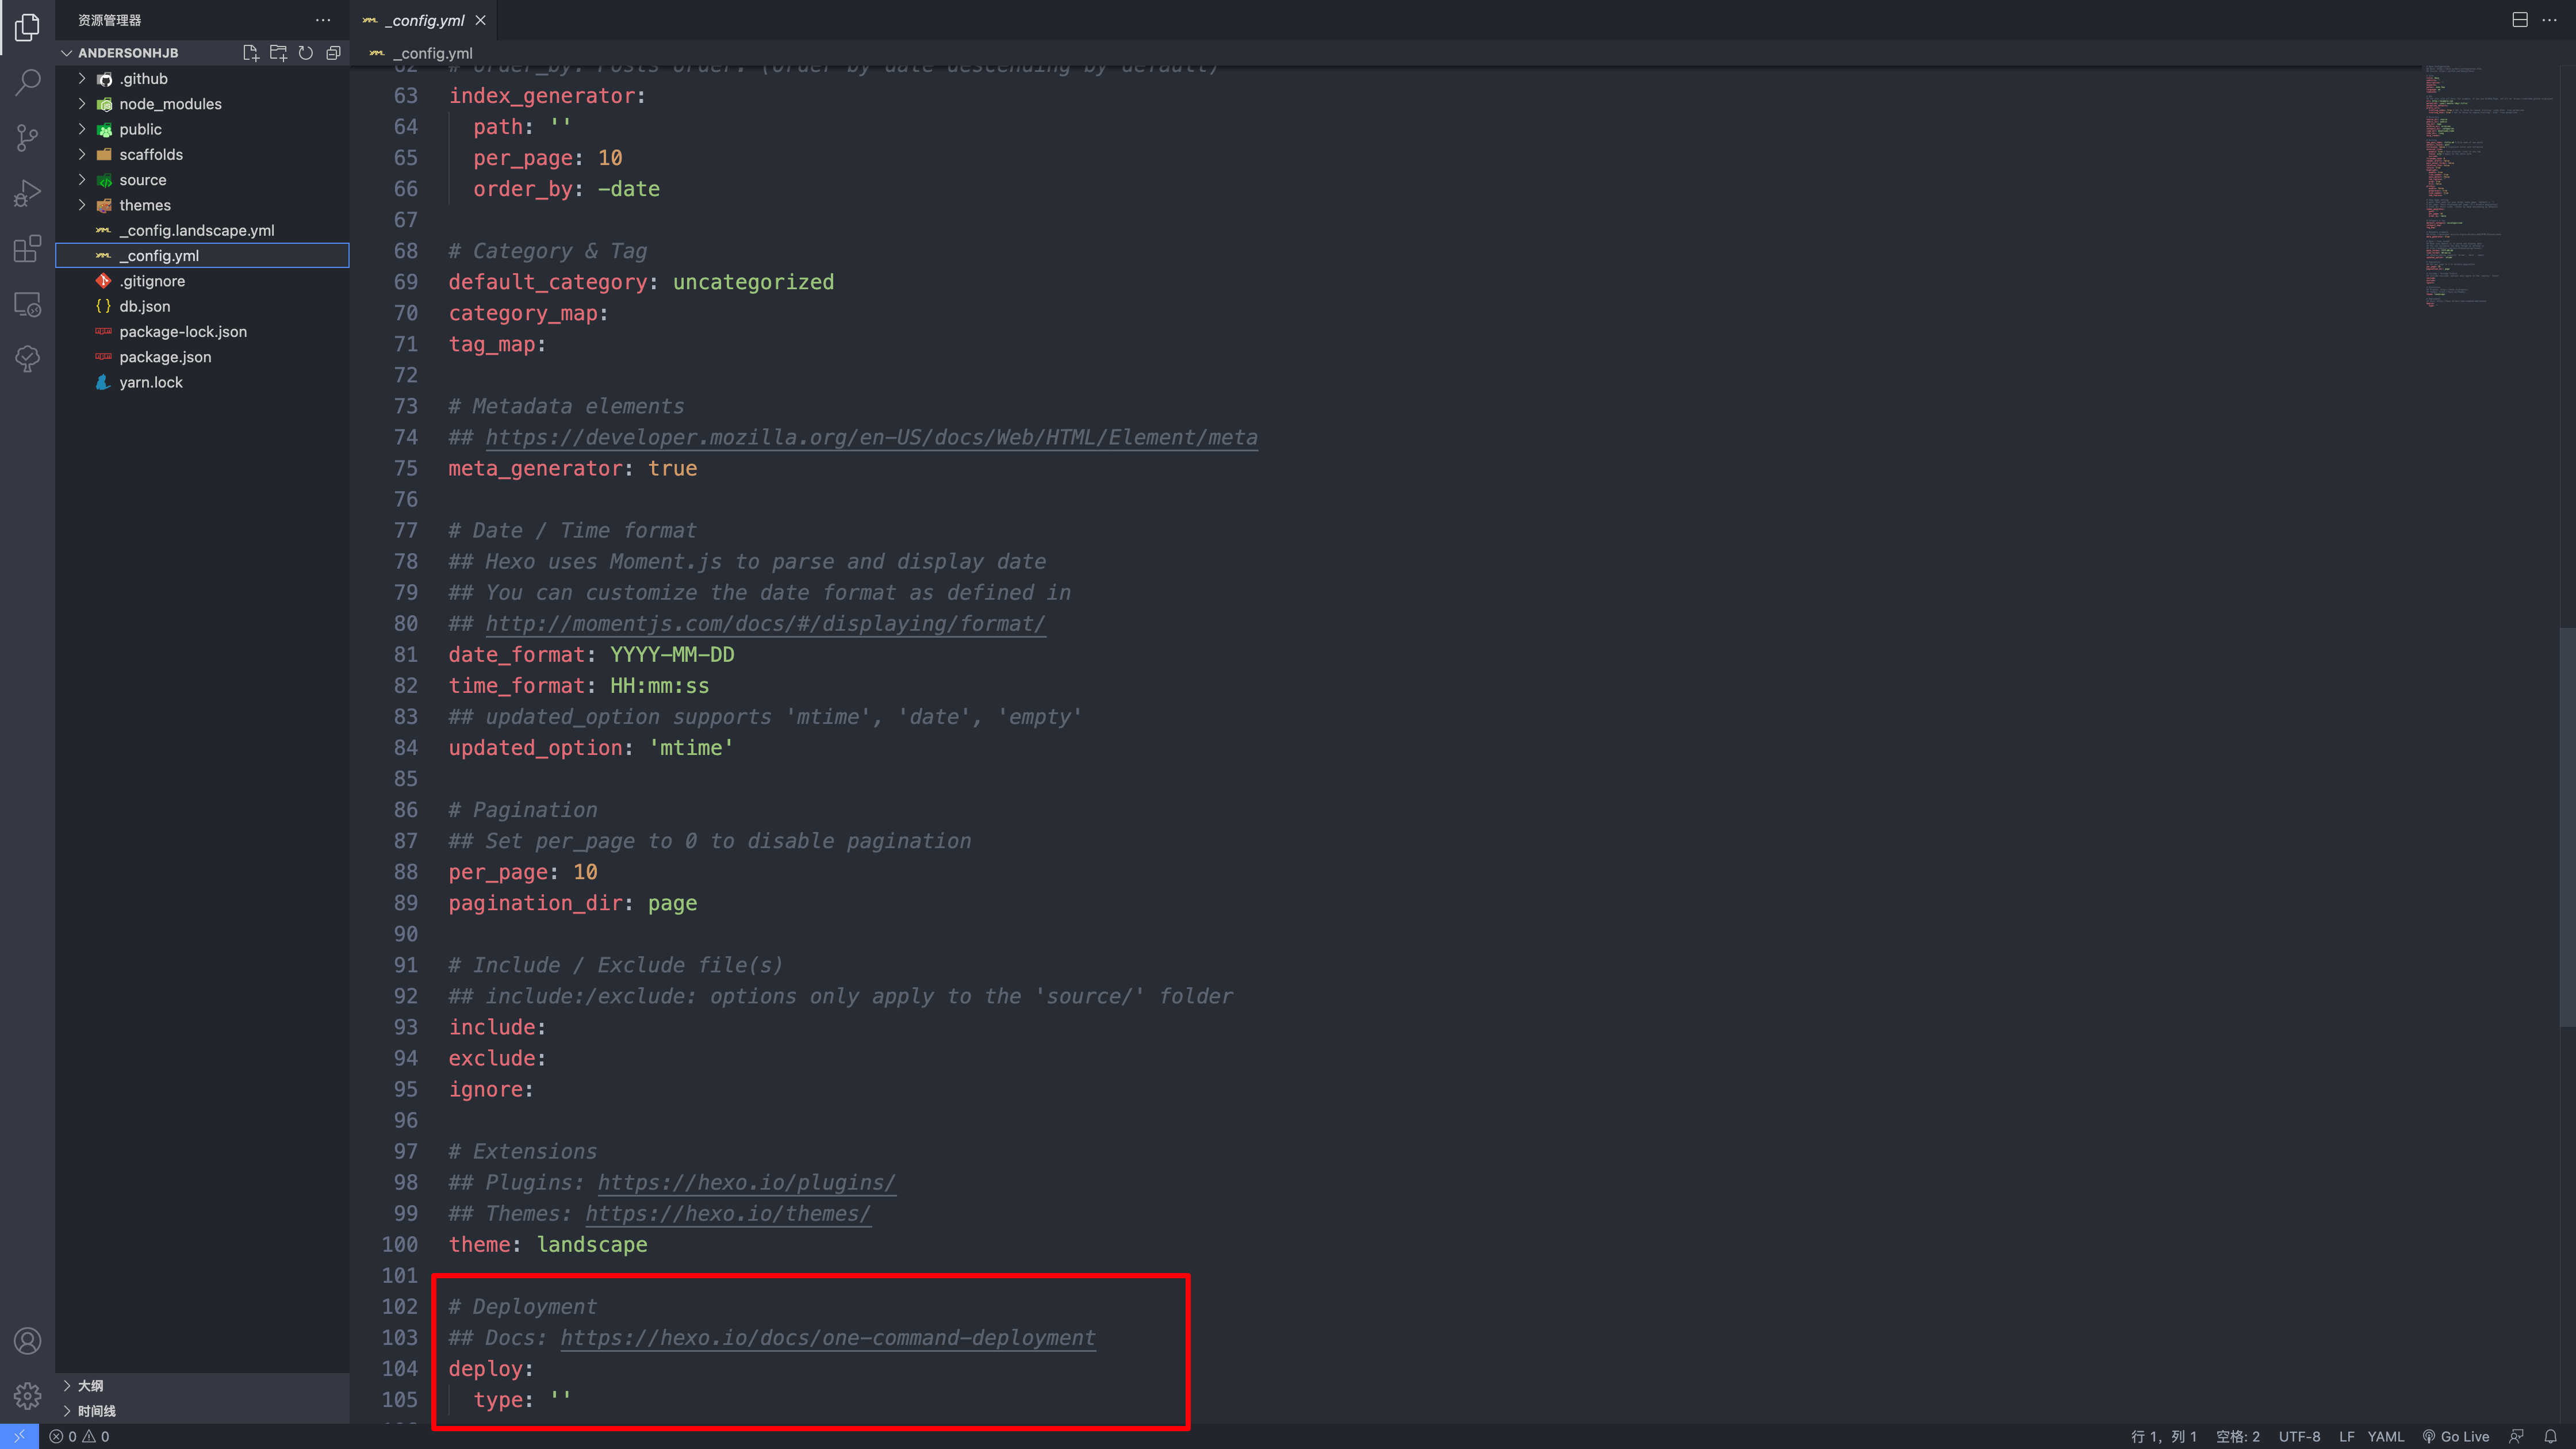This screenshot has height=1449, width=2576.
Task: Open the hexo.io plugins link
Action: (746, 1183)
